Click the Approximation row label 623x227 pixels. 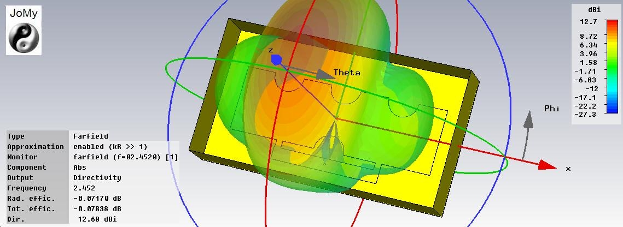click(x=36, y=147)
